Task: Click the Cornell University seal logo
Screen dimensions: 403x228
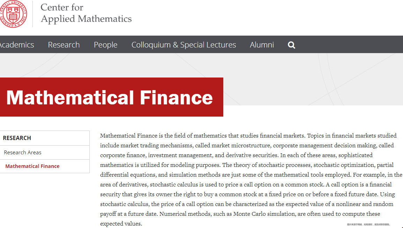Action: coord(13,14)
